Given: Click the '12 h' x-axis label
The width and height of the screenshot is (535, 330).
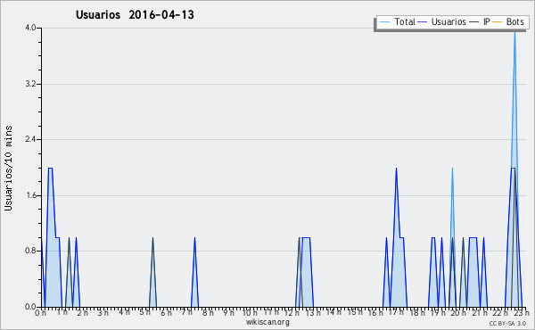Looking at the screenshot, I should coord(292,313).
